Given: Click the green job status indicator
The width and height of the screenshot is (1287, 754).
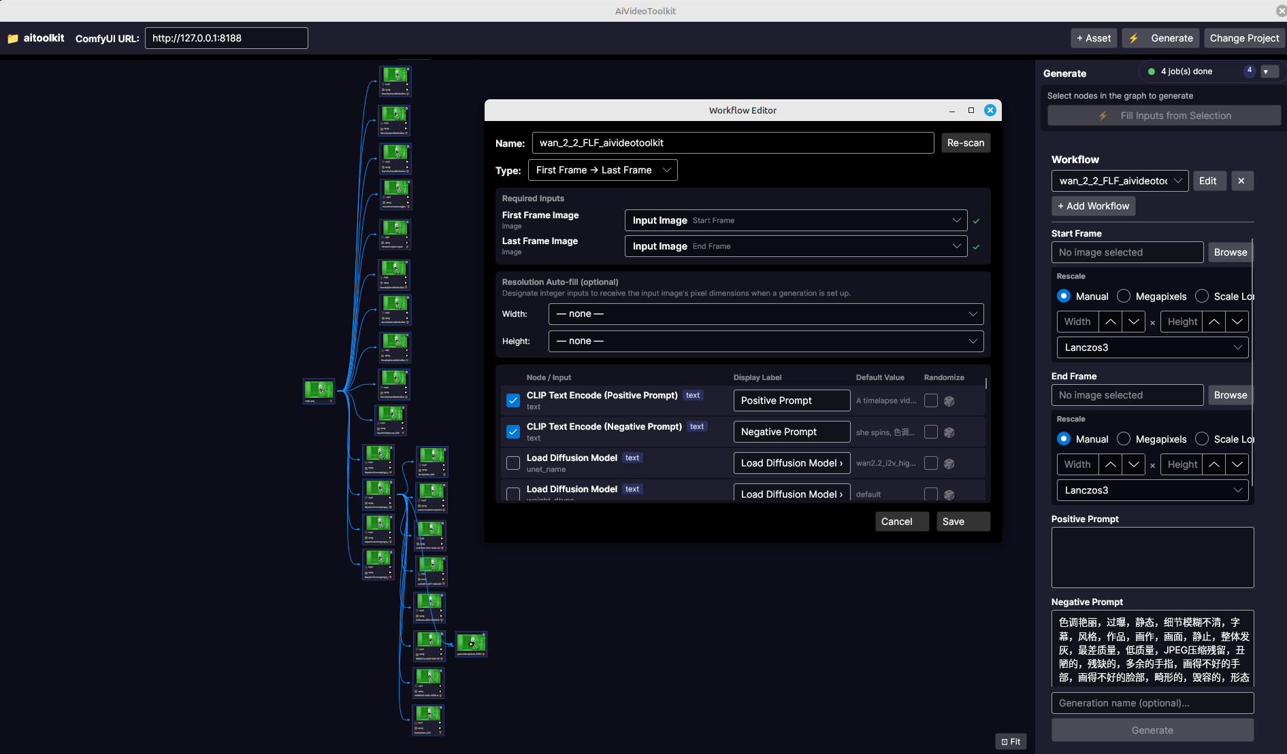Looking at the screenshot, I should pos(1152,71).
